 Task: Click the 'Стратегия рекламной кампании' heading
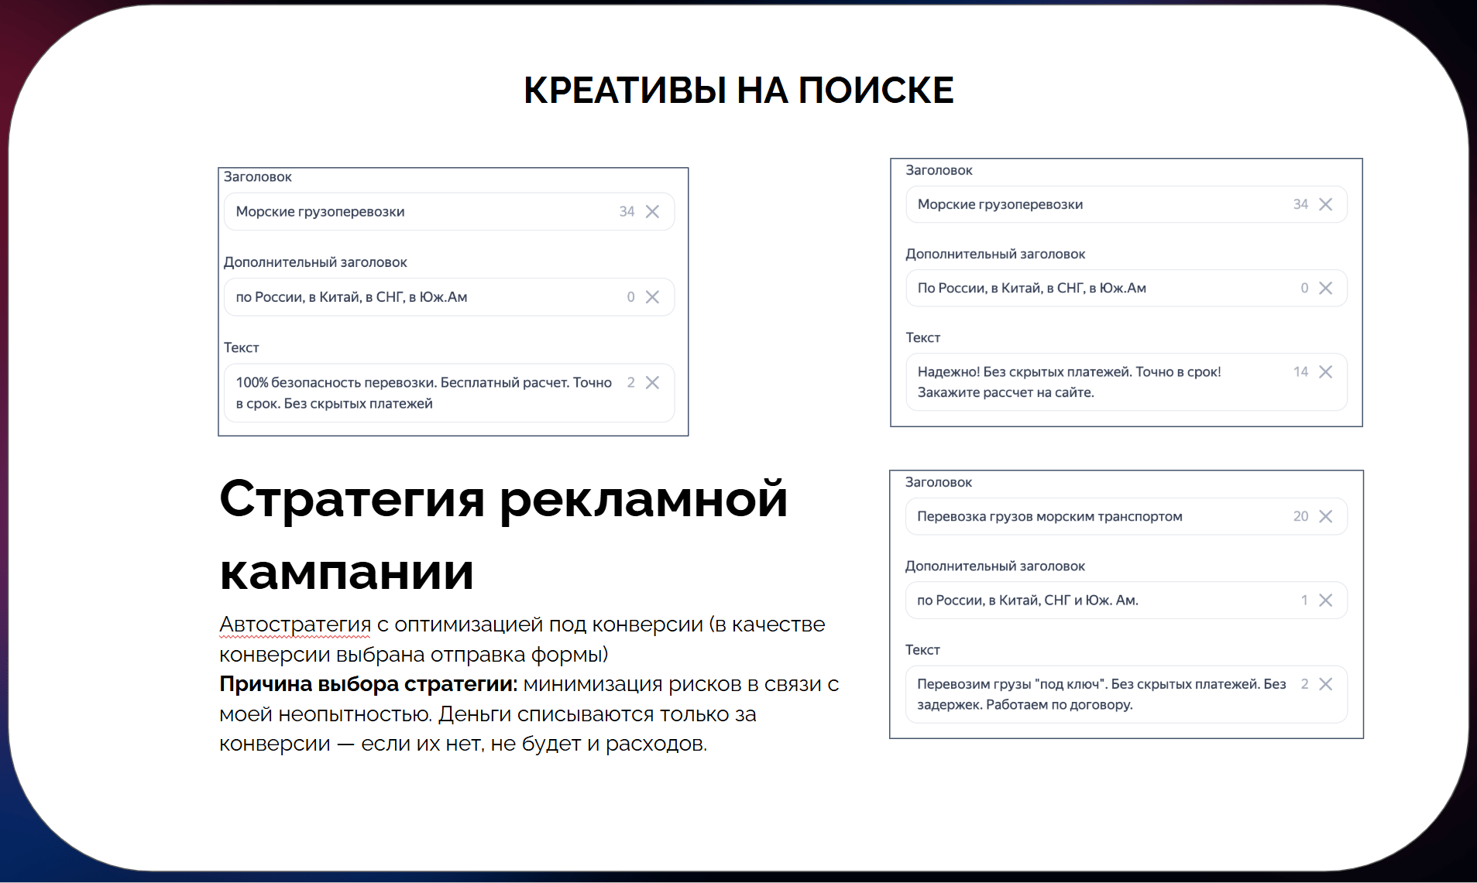pyautogui.click(x=503, y=534)
